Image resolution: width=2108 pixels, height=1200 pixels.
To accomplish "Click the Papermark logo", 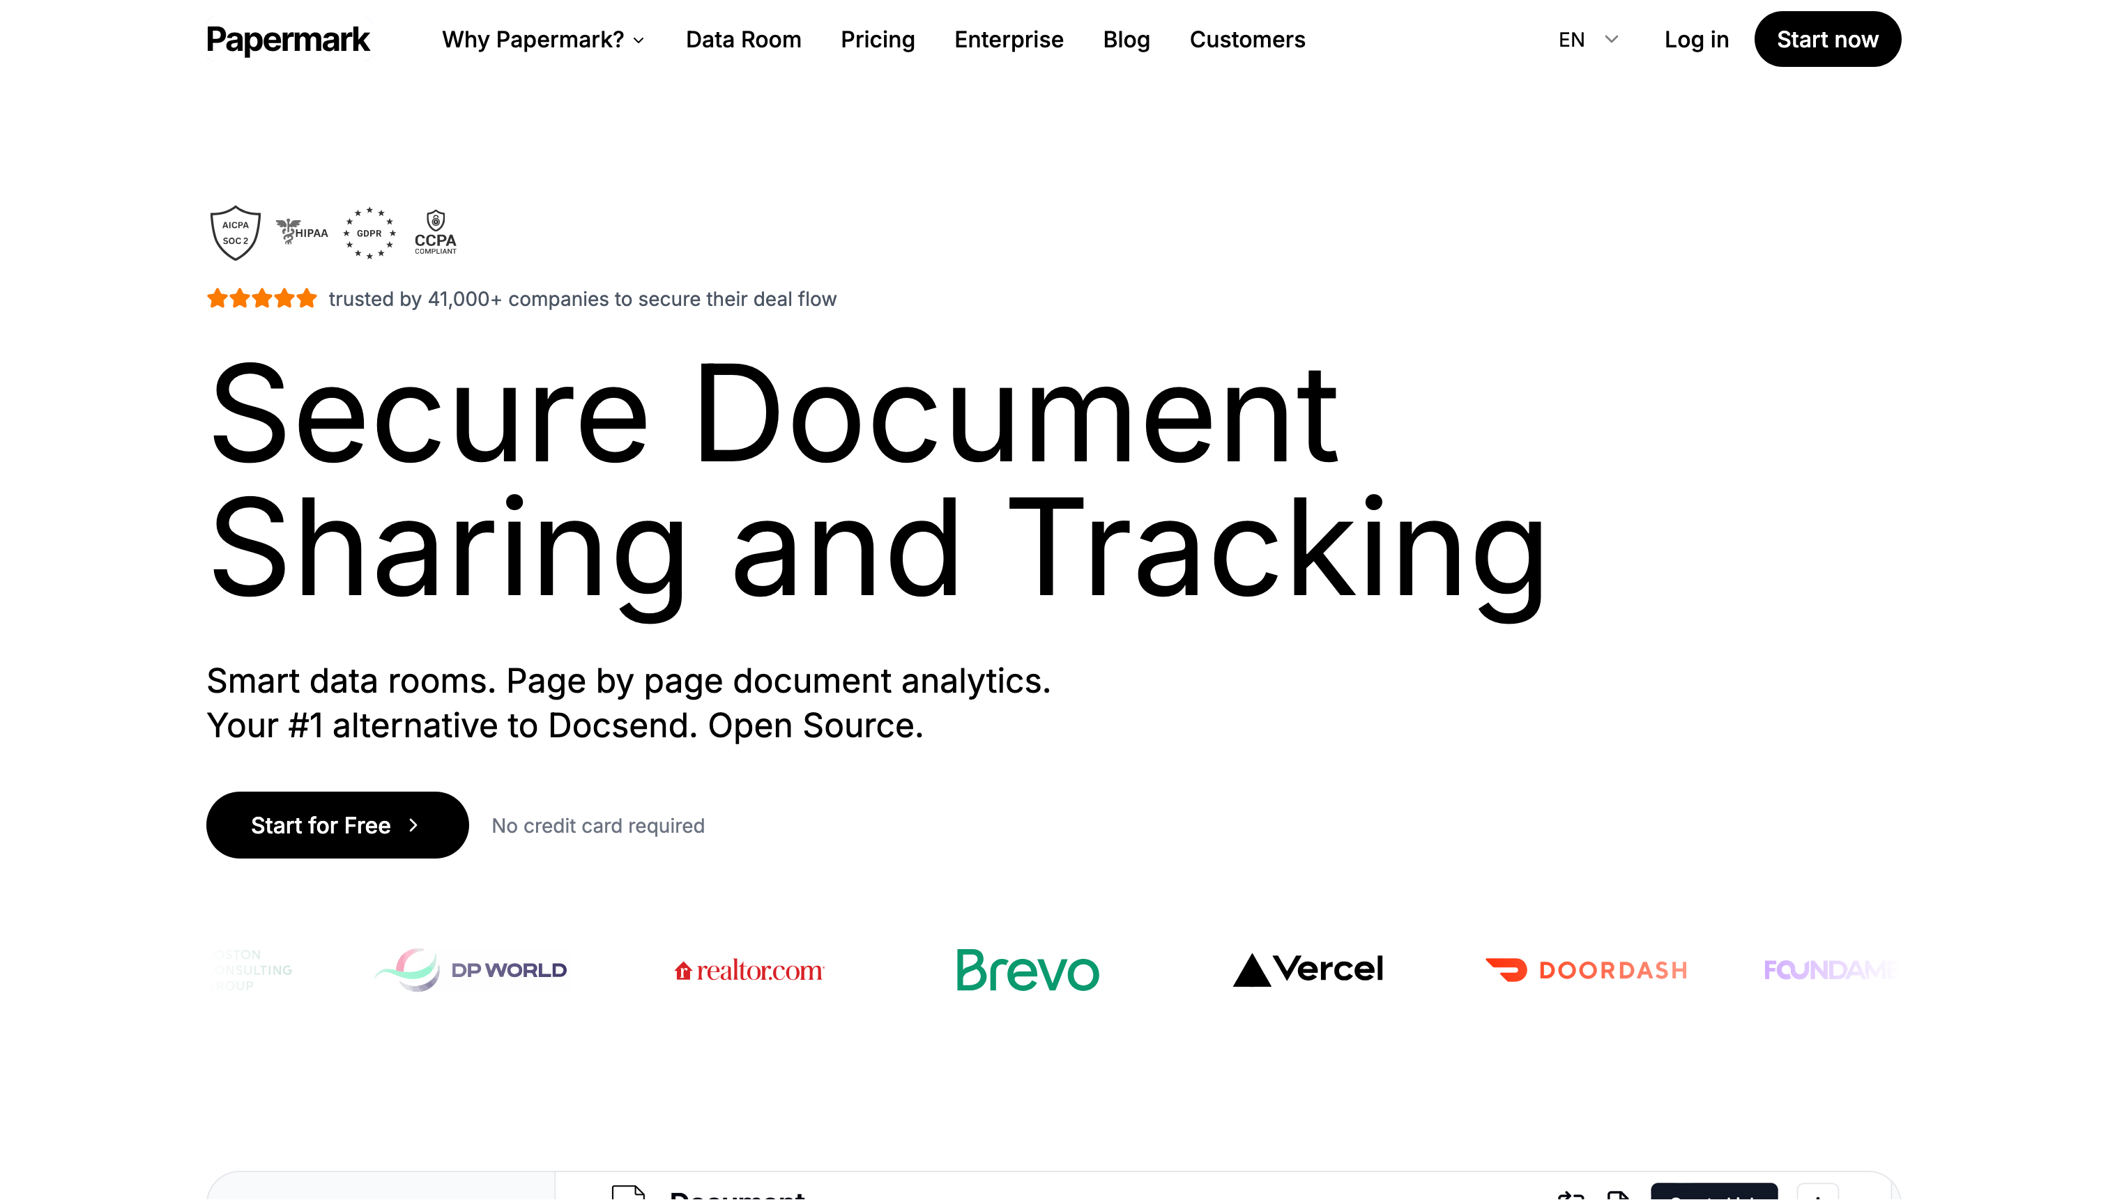I will 288,40.
